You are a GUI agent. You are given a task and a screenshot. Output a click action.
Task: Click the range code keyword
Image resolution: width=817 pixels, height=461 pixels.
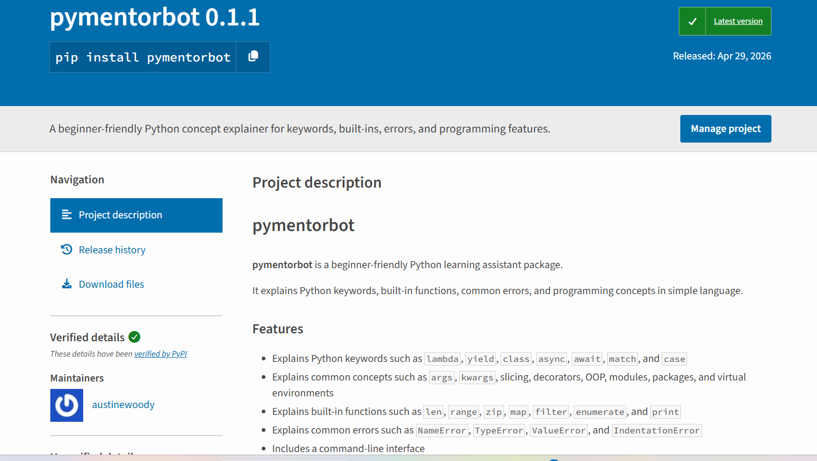[464, 412]
